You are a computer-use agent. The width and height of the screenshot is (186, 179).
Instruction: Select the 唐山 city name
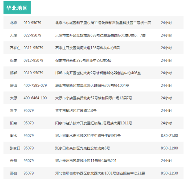(13, 85)
